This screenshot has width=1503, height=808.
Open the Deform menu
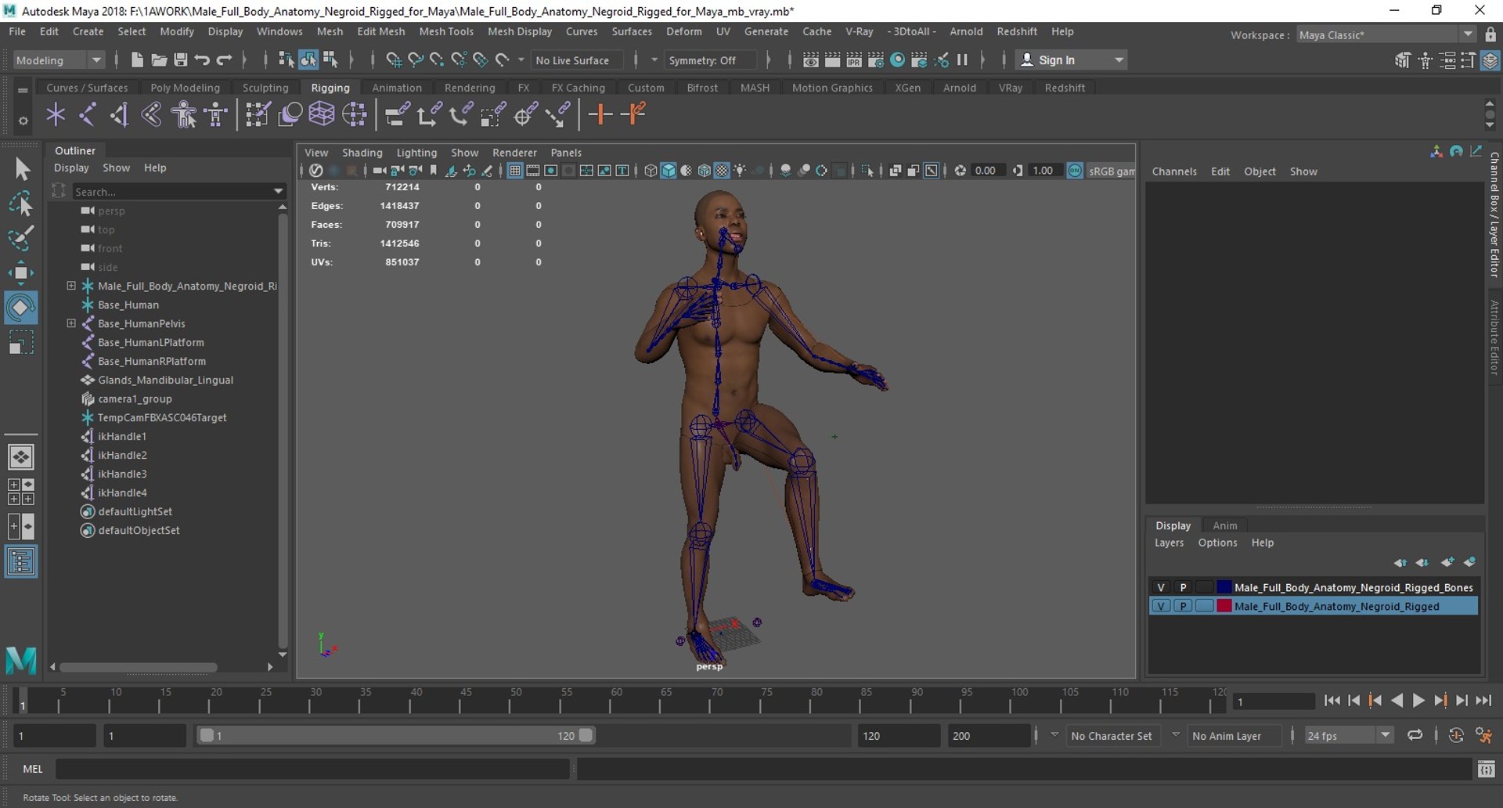683,31
